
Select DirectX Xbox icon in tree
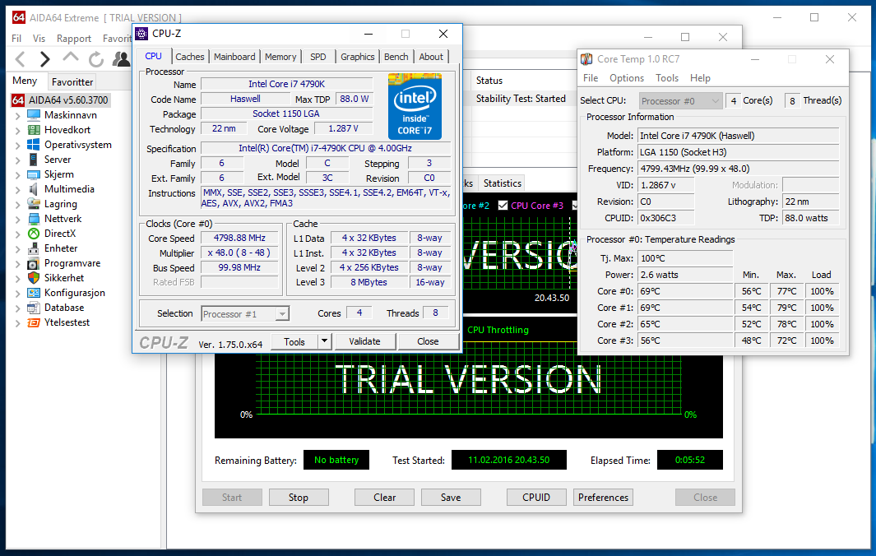tap(34, 234)
